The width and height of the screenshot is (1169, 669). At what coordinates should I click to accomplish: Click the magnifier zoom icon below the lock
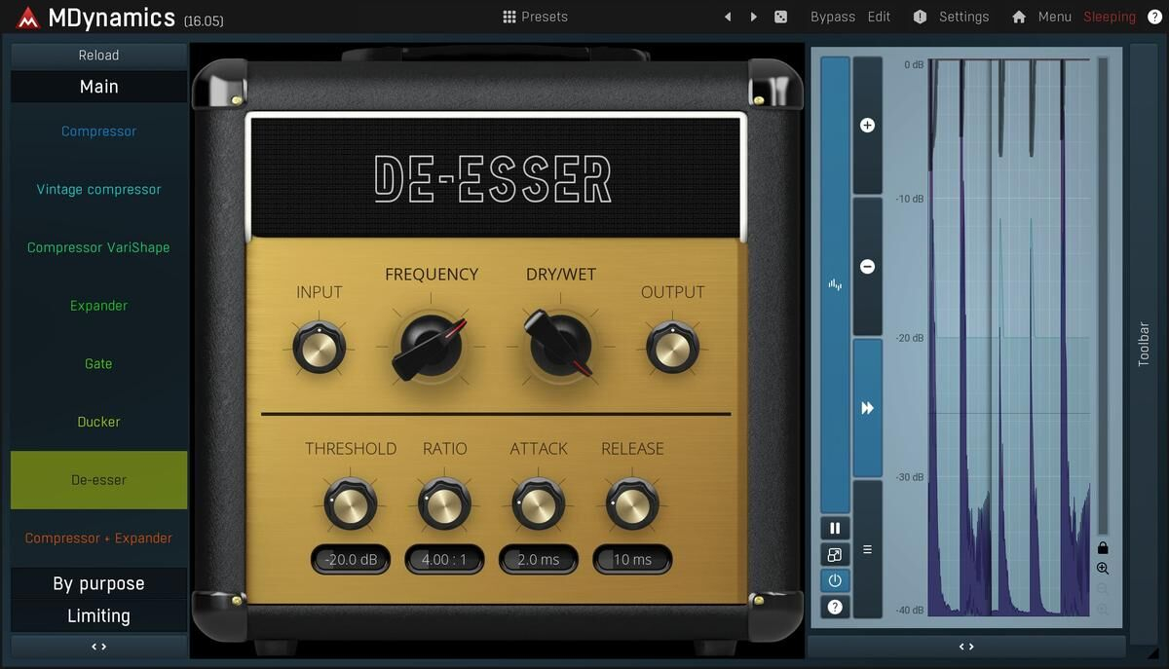click(x=1103, y=569)
